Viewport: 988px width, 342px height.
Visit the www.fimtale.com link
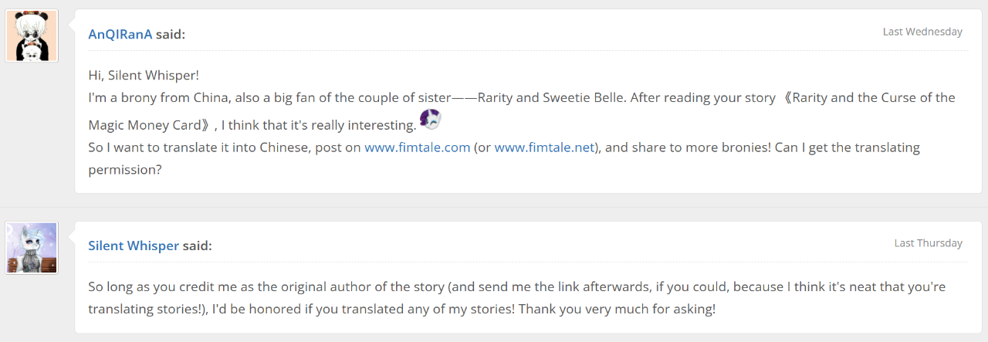point(417,147)
